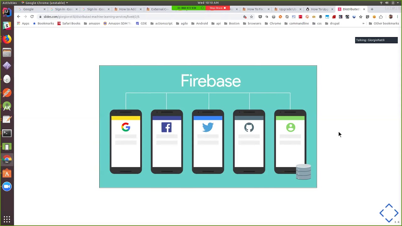Open the Bookmarks star link

(x=43, y=24)
